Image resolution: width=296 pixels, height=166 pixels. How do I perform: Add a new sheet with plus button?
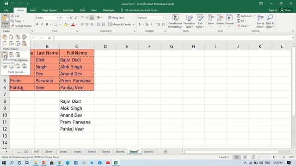(166, 152)
